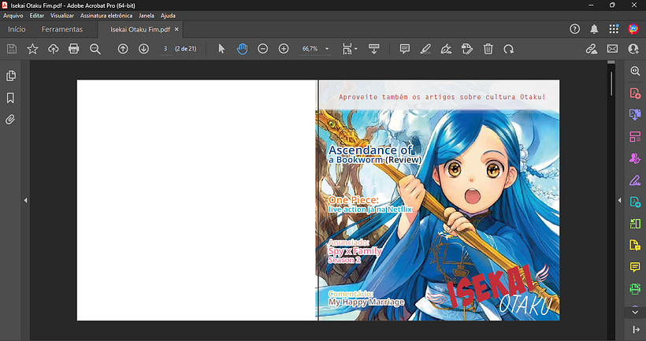Go to previous page arrow
646x341 pixels.
123,49
